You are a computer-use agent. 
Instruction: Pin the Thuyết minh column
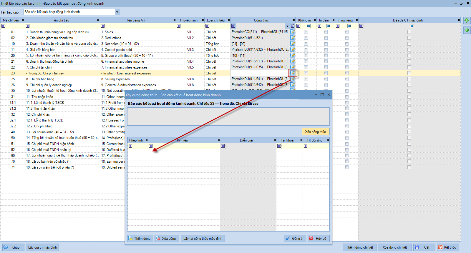[x=203, y=20]
